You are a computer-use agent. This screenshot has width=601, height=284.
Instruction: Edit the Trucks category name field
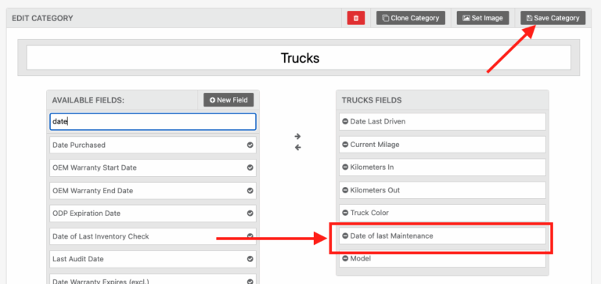pos(299,58)
